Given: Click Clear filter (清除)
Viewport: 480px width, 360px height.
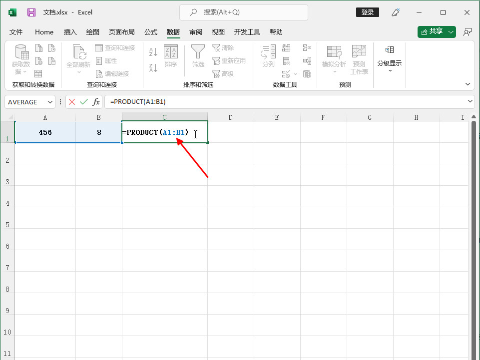Looking at the screenshot, I should pyautogui.click(x=223, y=48).
